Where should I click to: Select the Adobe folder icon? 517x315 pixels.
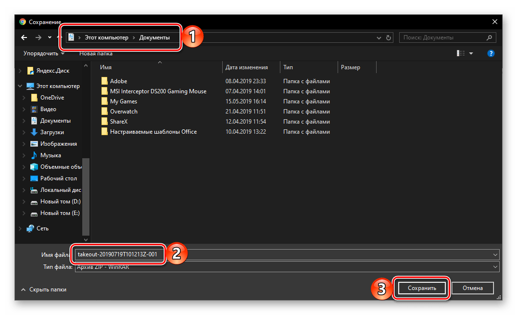(x=105, y=81)
